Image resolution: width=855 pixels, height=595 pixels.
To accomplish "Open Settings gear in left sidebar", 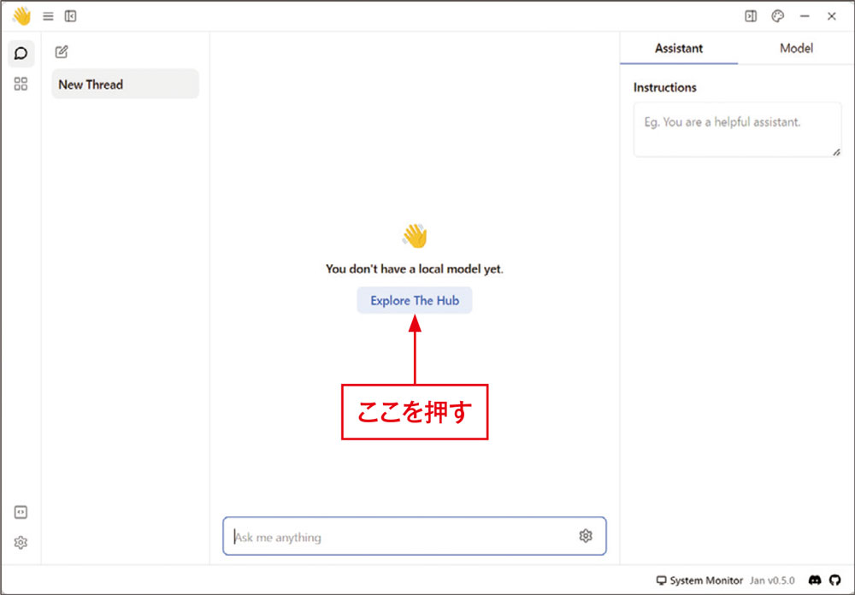I will tap(21, 543).
